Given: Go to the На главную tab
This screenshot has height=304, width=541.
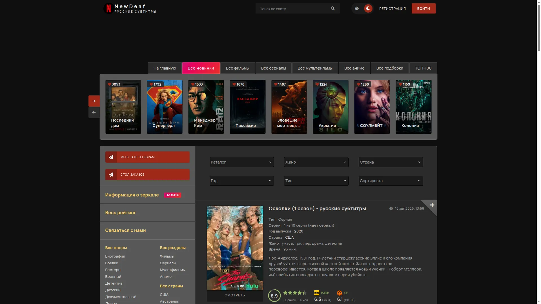Looking at the screenshot, I should coord(165,68).
